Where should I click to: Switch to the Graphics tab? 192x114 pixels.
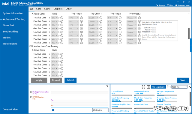(58, 9)
